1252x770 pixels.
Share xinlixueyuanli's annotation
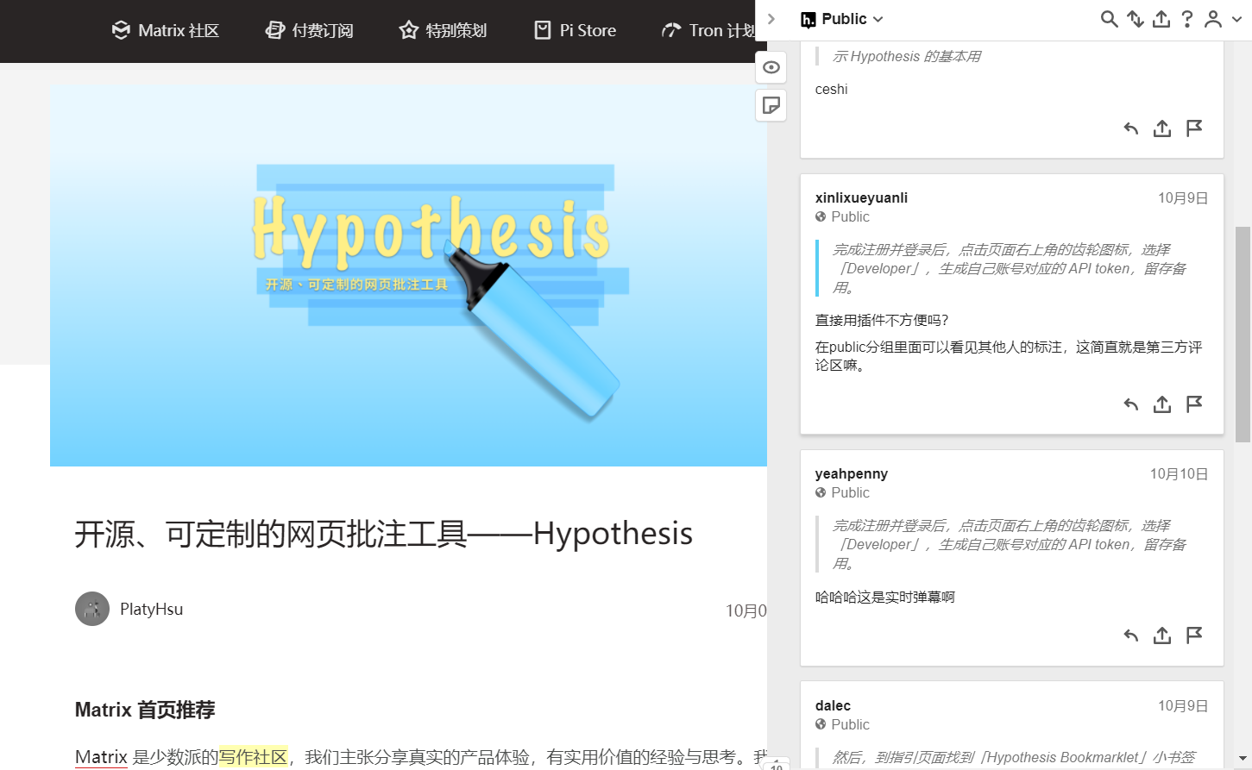1162,404
